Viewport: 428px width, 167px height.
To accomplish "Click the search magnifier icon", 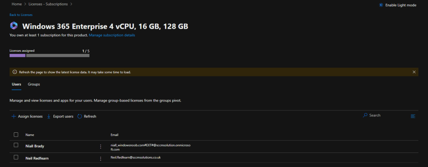I will [x=365, y=115].
